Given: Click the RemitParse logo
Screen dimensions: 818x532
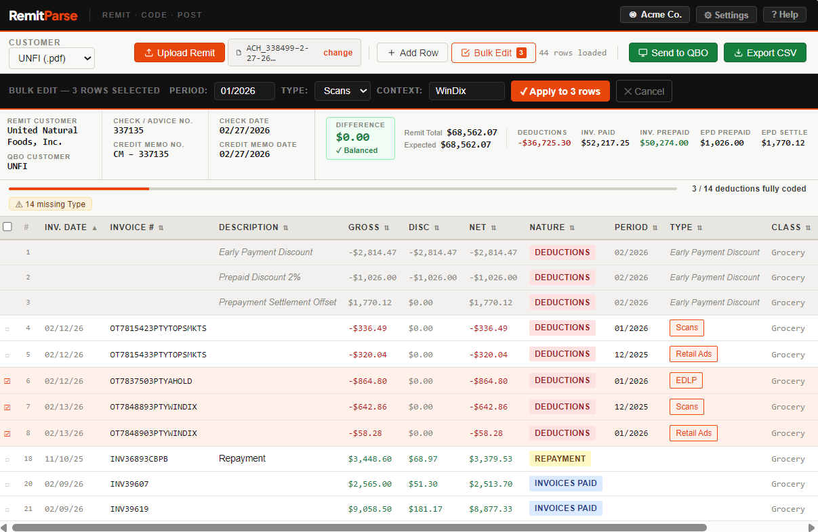Looking at the screenshot, I should pyautogui.click(x=43, y=15).
